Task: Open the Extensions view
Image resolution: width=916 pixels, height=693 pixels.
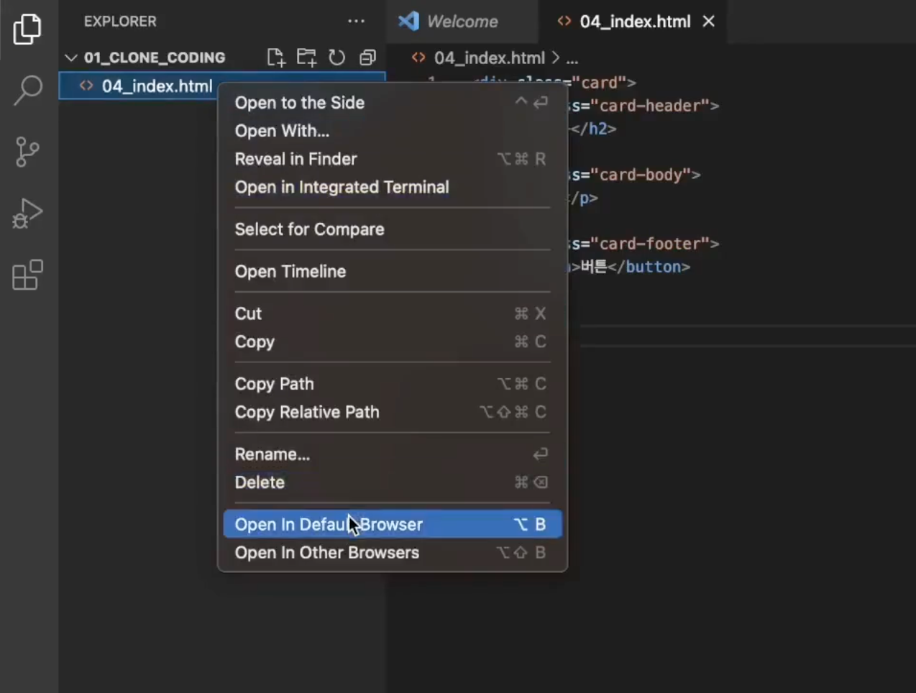Action: (x=28, y=275)
